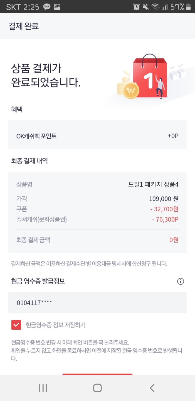Tap the Android back navigation arrow
This screenshot has height=401, width=195.
click(152, 388)
